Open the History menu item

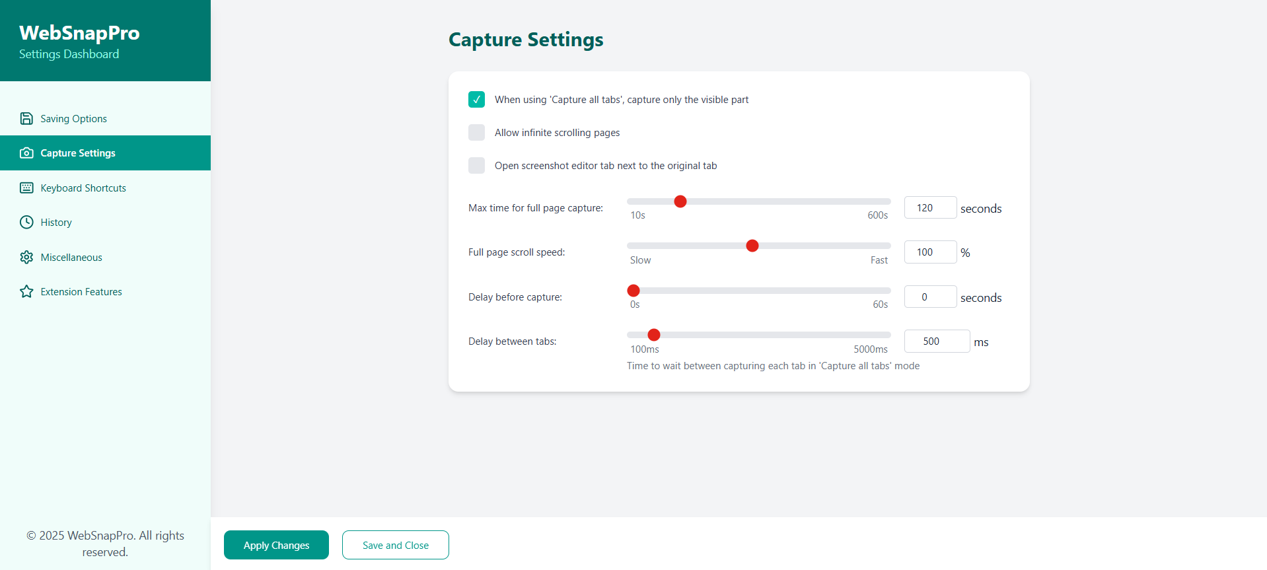[56, 223]
